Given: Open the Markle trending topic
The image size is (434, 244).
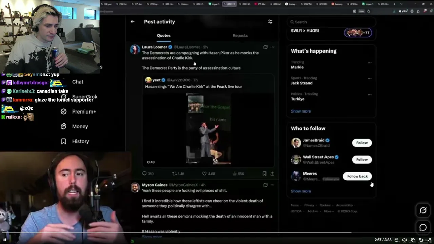Looking at the screenshot, I should coord(297,67).
